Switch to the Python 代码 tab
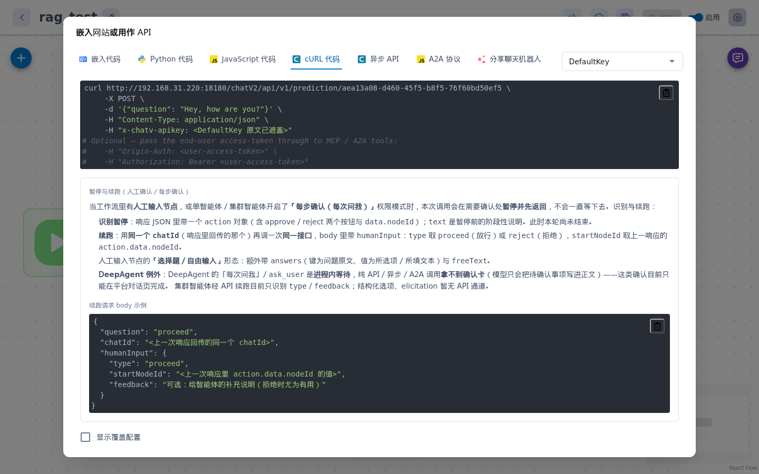Image resolution: width=759 pixels, height=474 pixels. (165, 59)
